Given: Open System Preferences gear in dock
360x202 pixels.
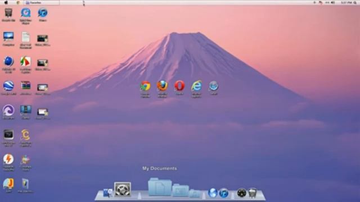Looking at the screenshot, I should click(x=123, y=189).
